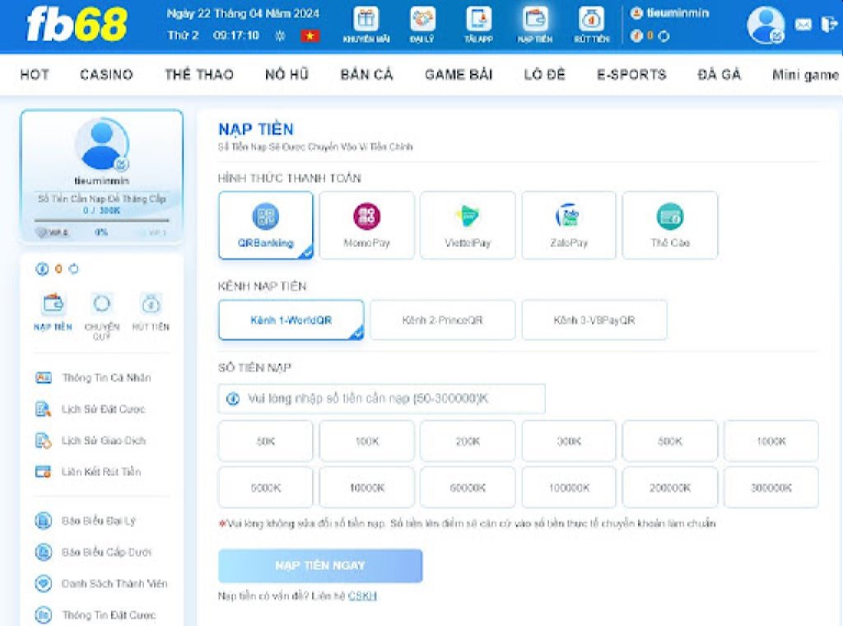The width and height of the screenshot is (843, 626).
Task: Open Lịch Sử Giao Dịch in sidebar
Action: pos(103,441)
